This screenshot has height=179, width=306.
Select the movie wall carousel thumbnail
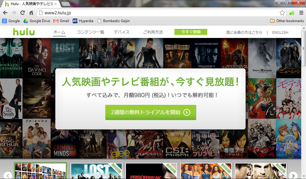tap(41, 171)
